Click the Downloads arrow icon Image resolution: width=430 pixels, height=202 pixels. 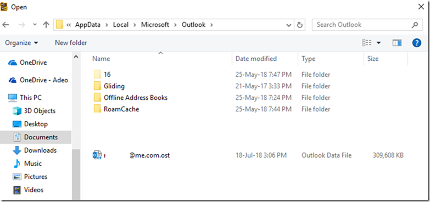(x=17, y=150)
